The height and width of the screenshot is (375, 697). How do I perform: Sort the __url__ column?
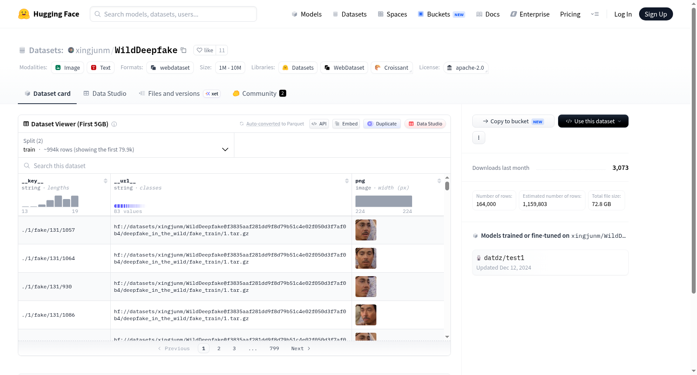(347, 181)
